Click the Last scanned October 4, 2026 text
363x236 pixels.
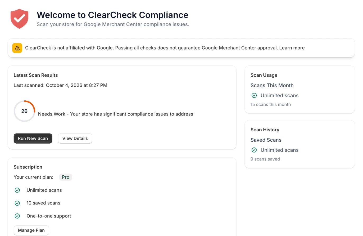coord(60,85)
